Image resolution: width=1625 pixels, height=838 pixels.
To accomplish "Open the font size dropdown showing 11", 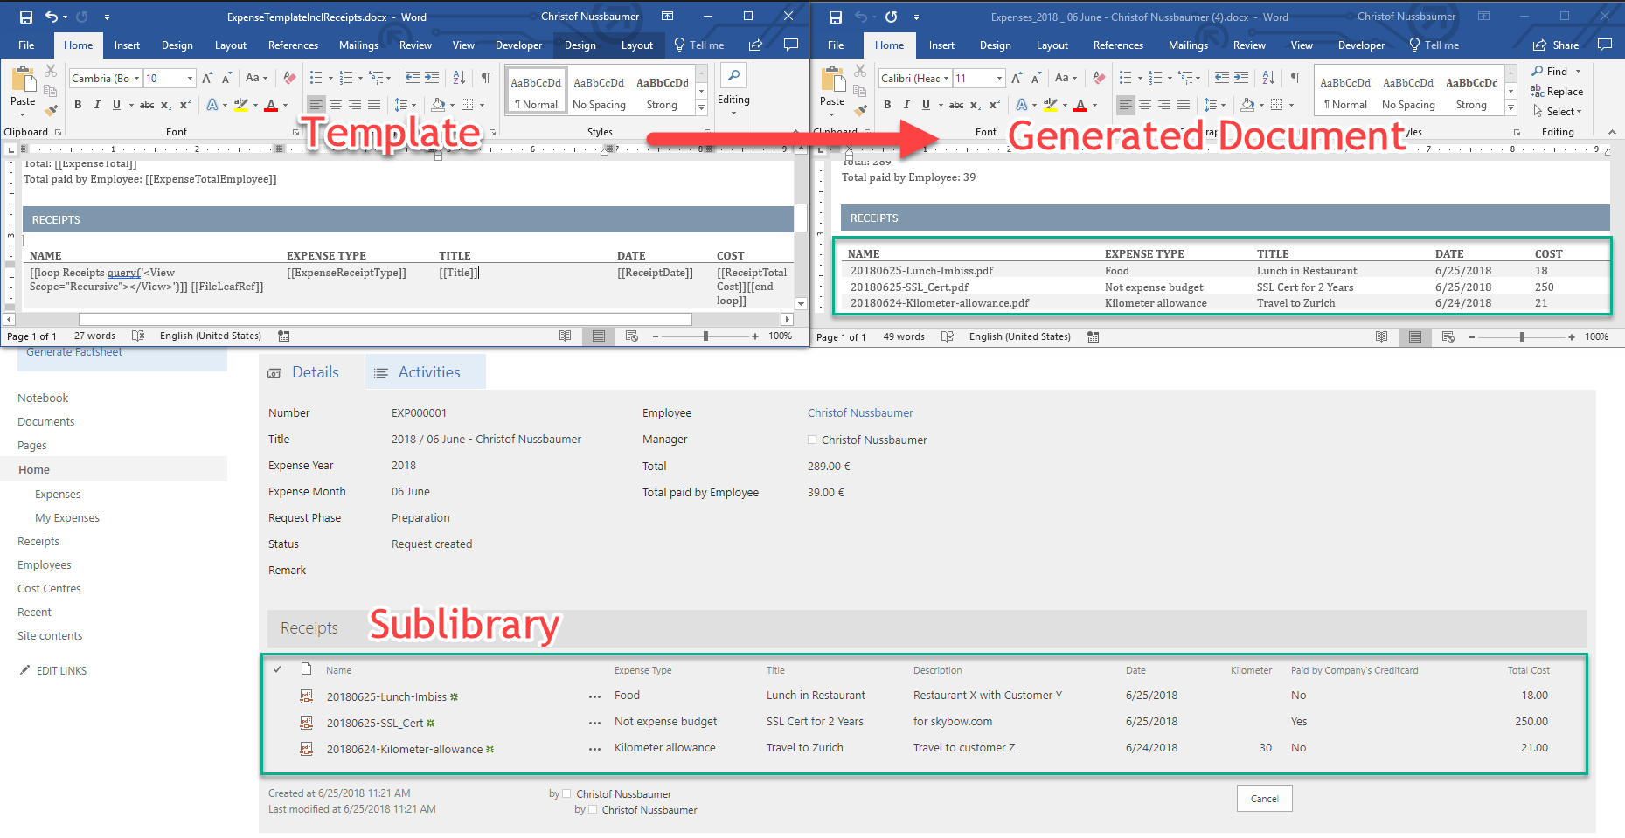I will (x=999, y=79).
